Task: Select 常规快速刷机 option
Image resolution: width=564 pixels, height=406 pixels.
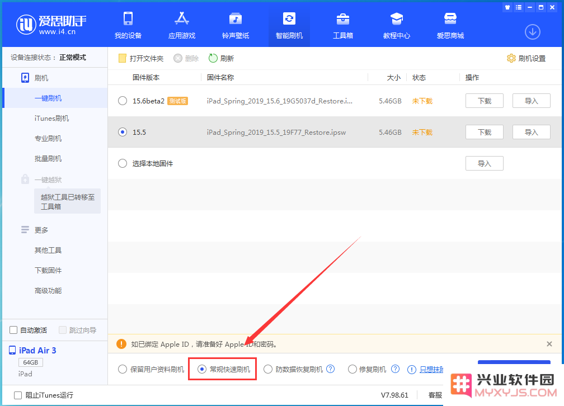Action: (202, 369)
